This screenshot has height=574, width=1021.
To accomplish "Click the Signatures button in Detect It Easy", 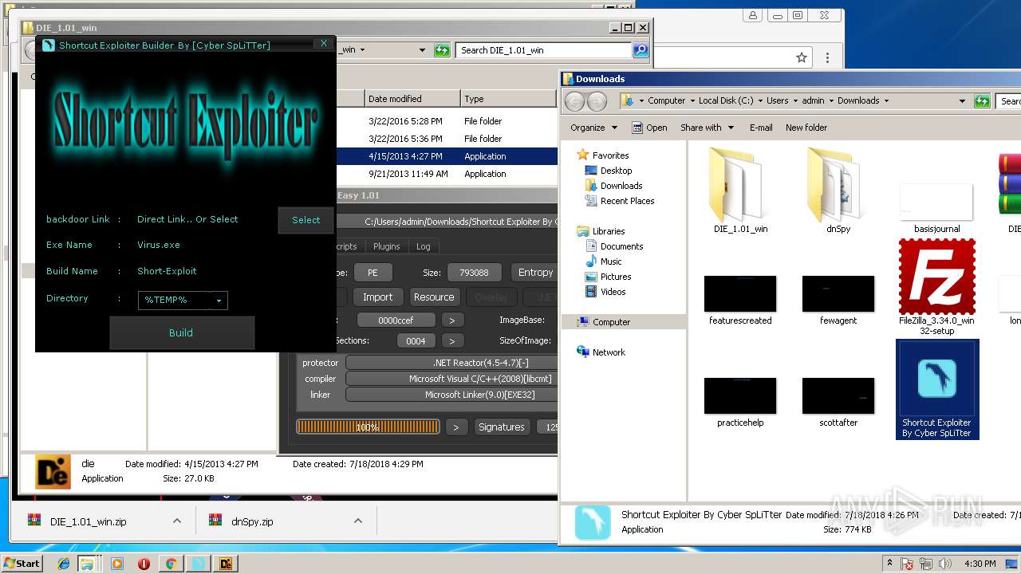I will [x=501, y=427].
